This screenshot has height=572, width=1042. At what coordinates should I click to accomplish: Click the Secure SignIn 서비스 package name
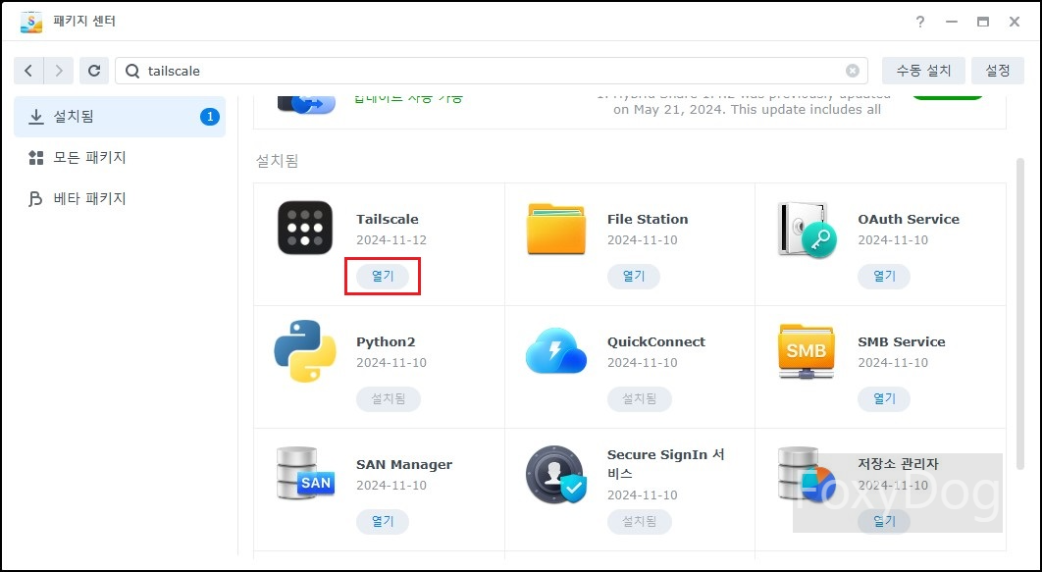[666, 464]
